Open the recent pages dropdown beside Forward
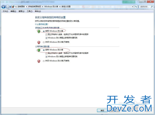This screenshot has width=155, height=115. pos(10,7)
